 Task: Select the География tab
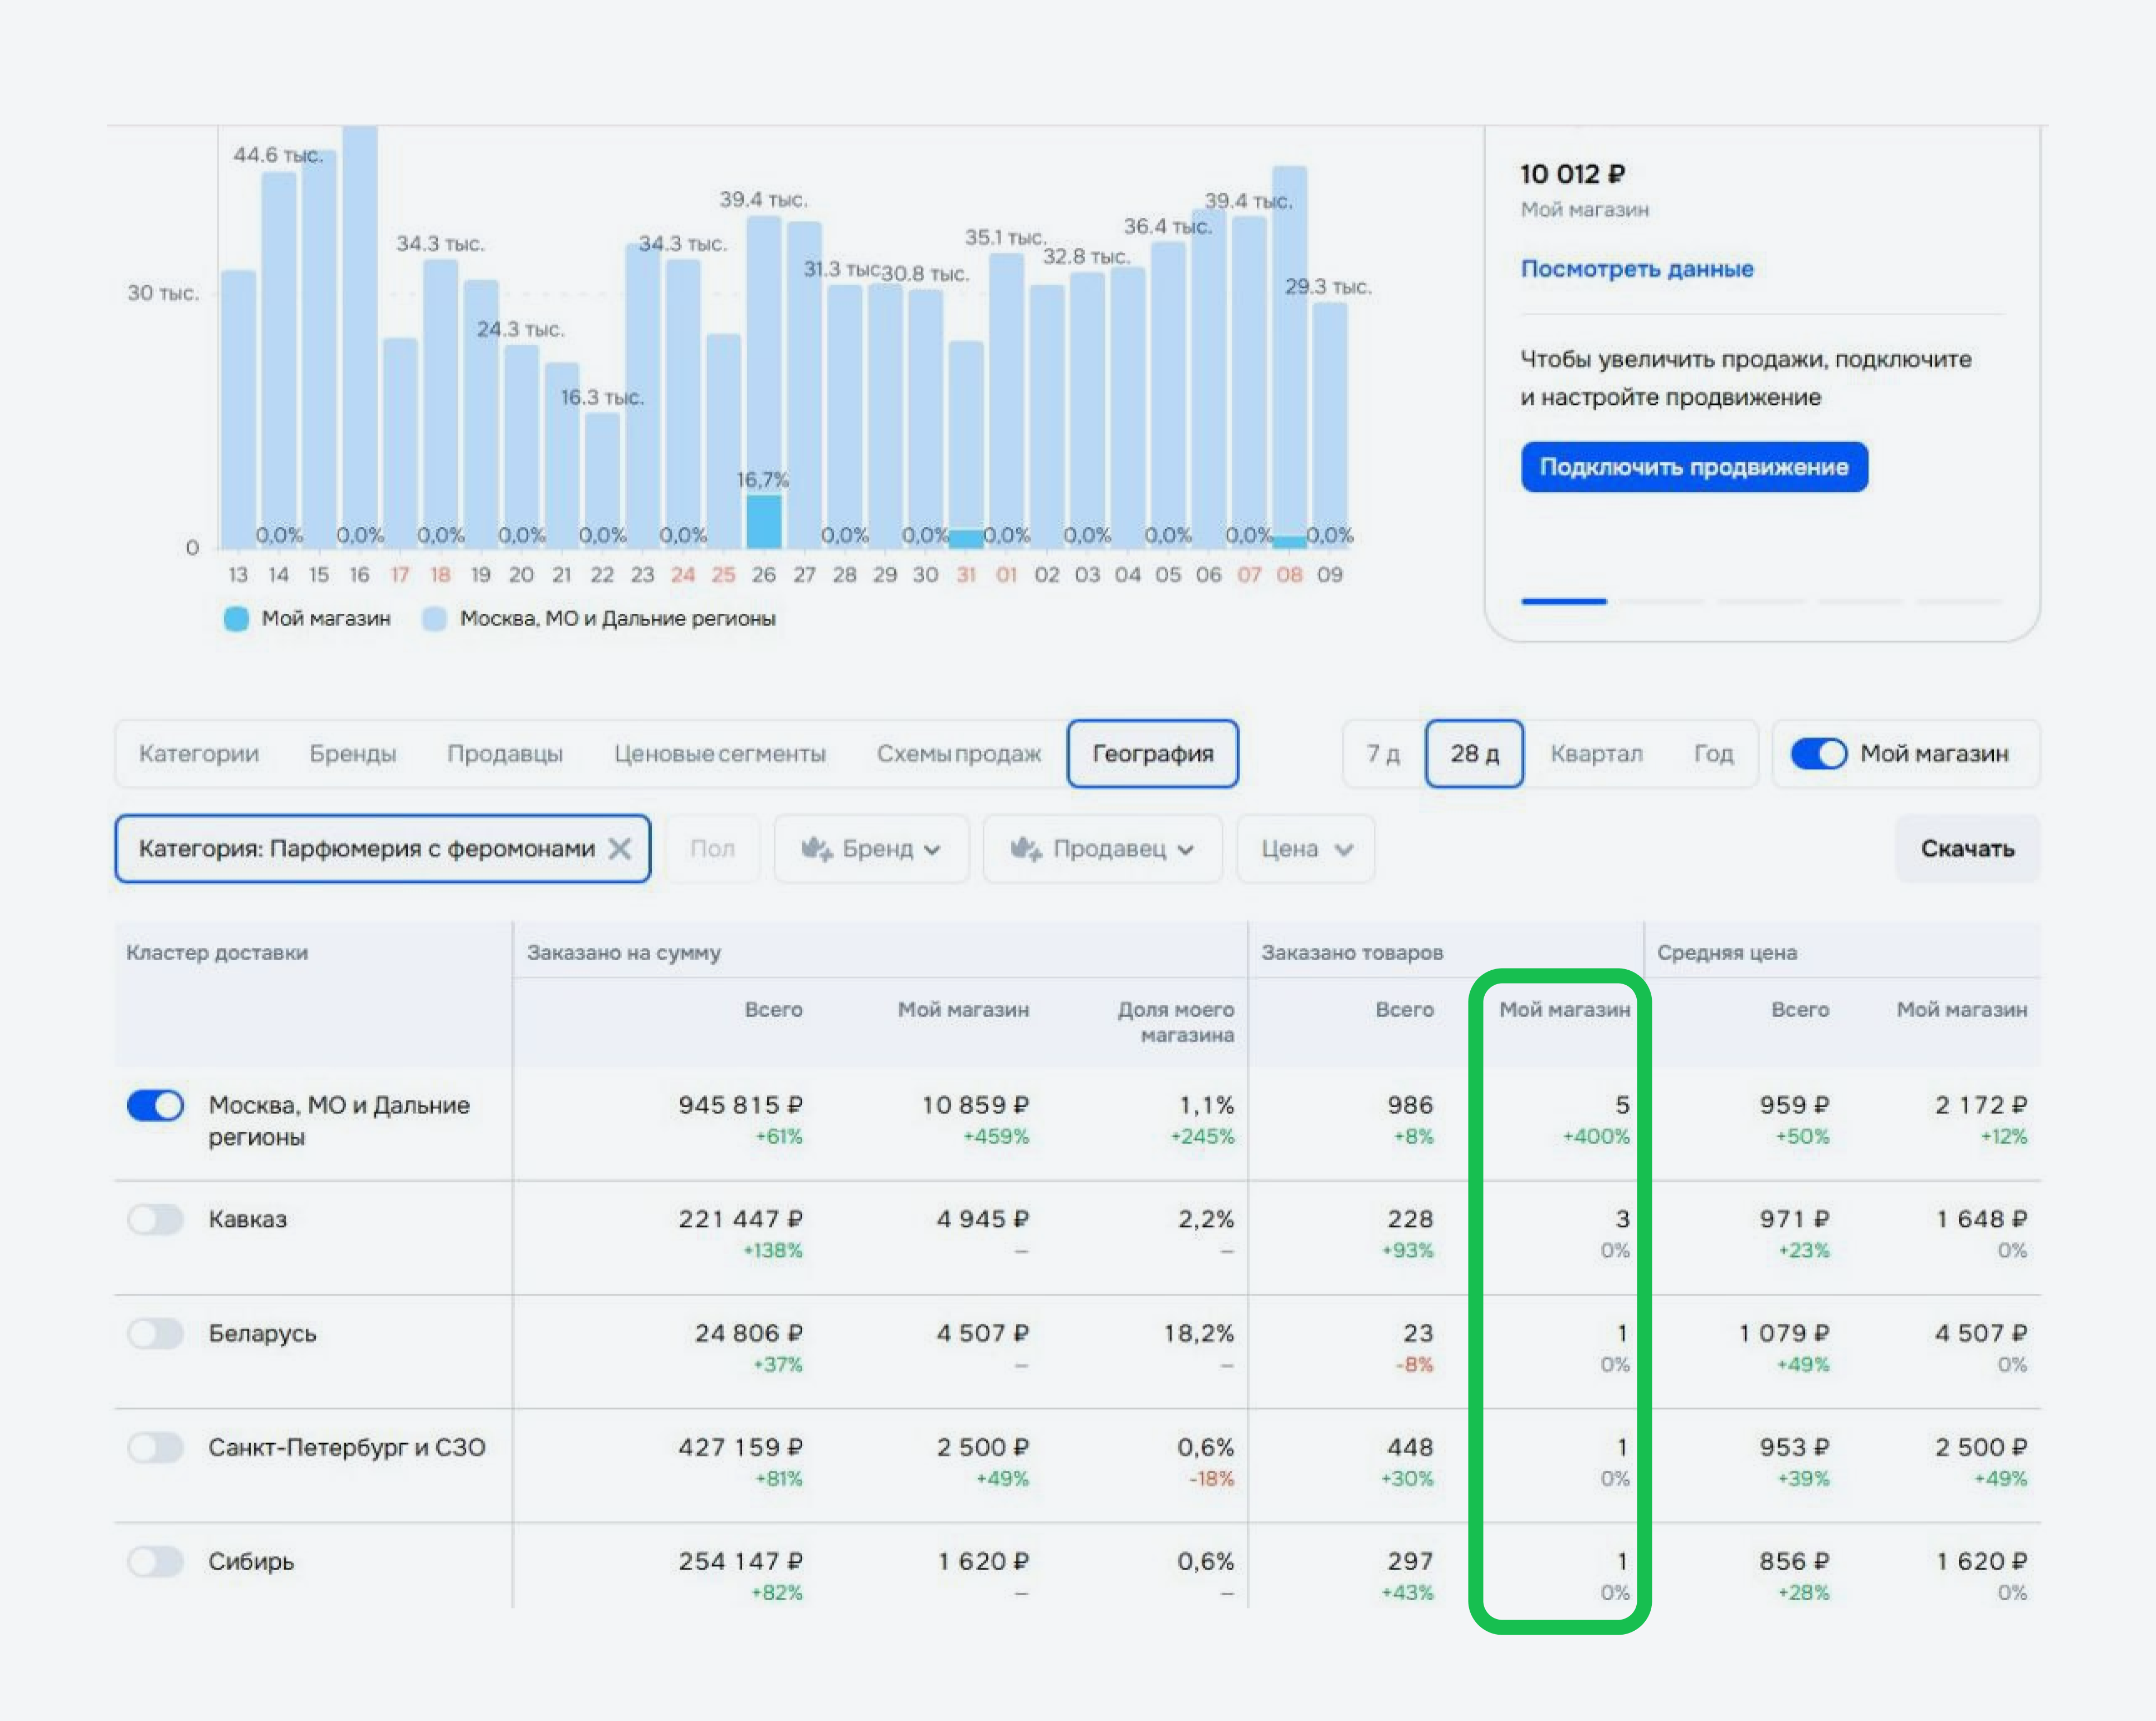click(1153, 754)
